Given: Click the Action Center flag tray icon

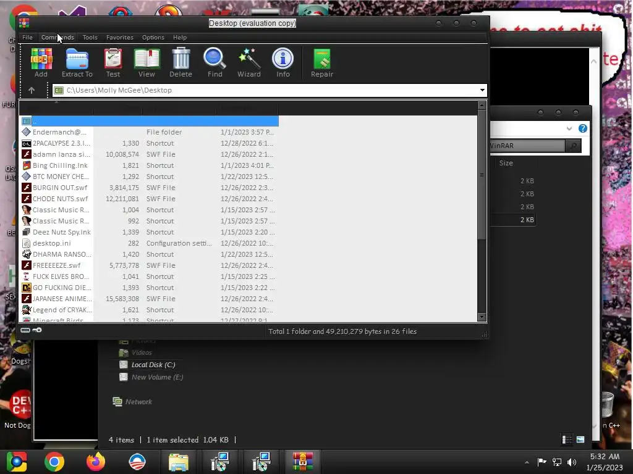Looking at the screenshot, I should 542,462.
